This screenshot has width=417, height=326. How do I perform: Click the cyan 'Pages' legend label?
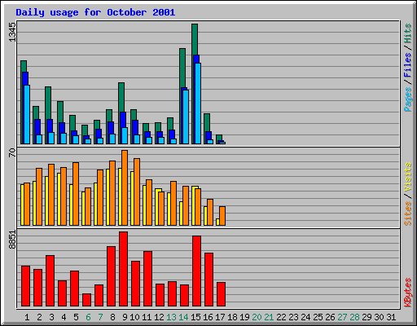pyautogui.click(x=408, y=99)
